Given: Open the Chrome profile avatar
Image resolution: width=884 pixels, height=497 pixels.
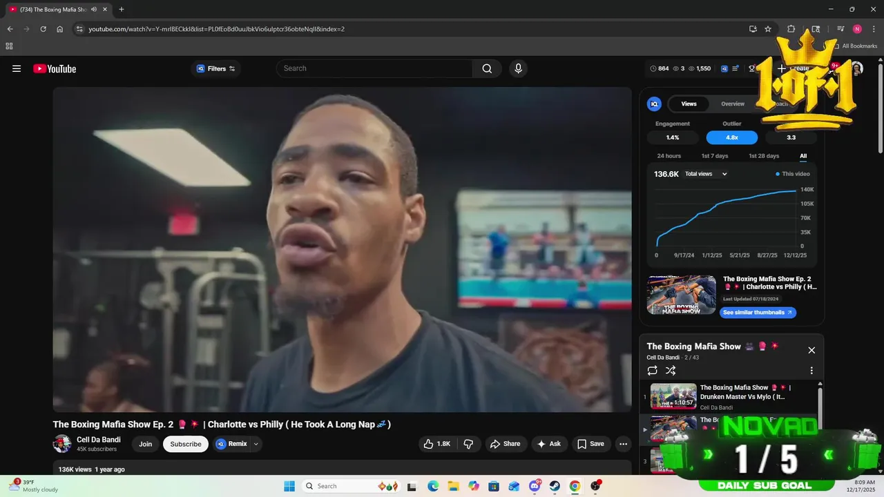Looking at the screenshot, I should 857,29.
